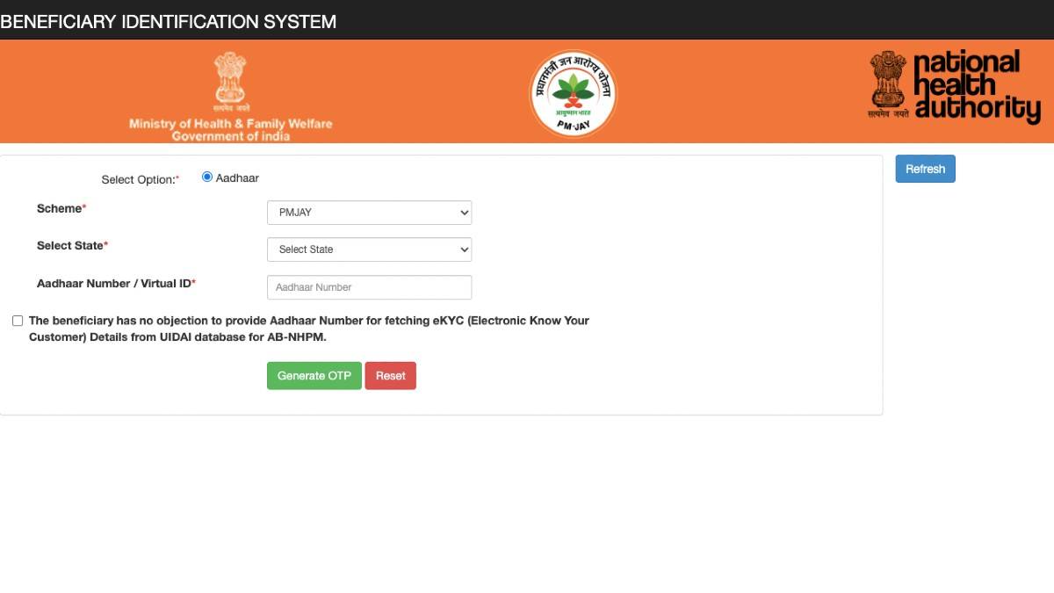
Task: Focus the Aadhaar Number input field
Action: 369,287
